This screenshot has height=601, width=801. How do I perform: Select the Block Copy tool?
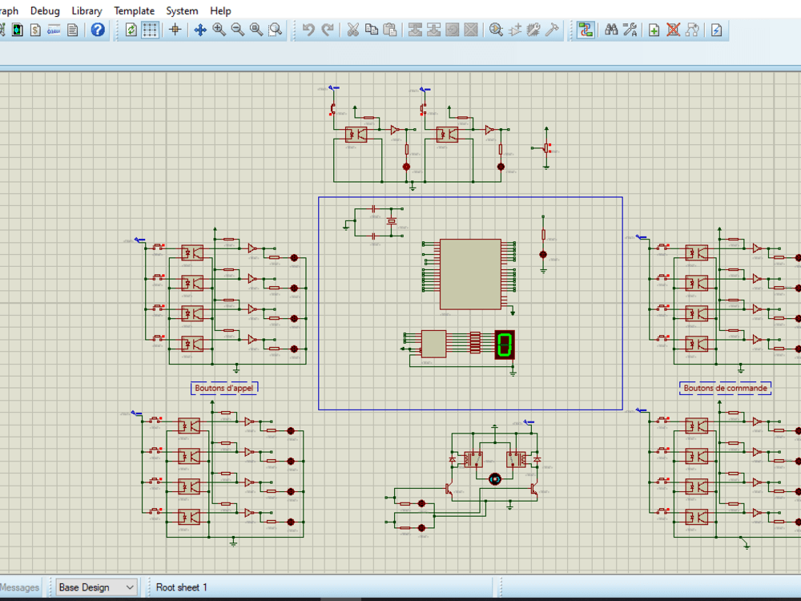[x=415, y=30]
